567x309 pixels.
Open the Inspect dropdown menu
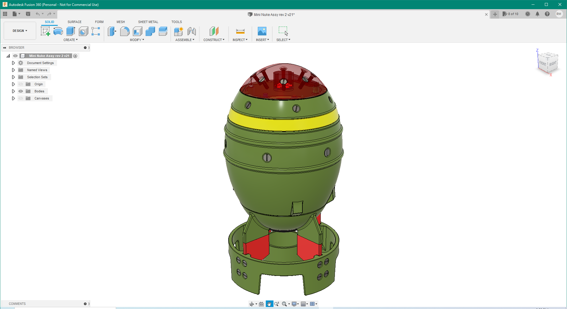tap(240, 40)
